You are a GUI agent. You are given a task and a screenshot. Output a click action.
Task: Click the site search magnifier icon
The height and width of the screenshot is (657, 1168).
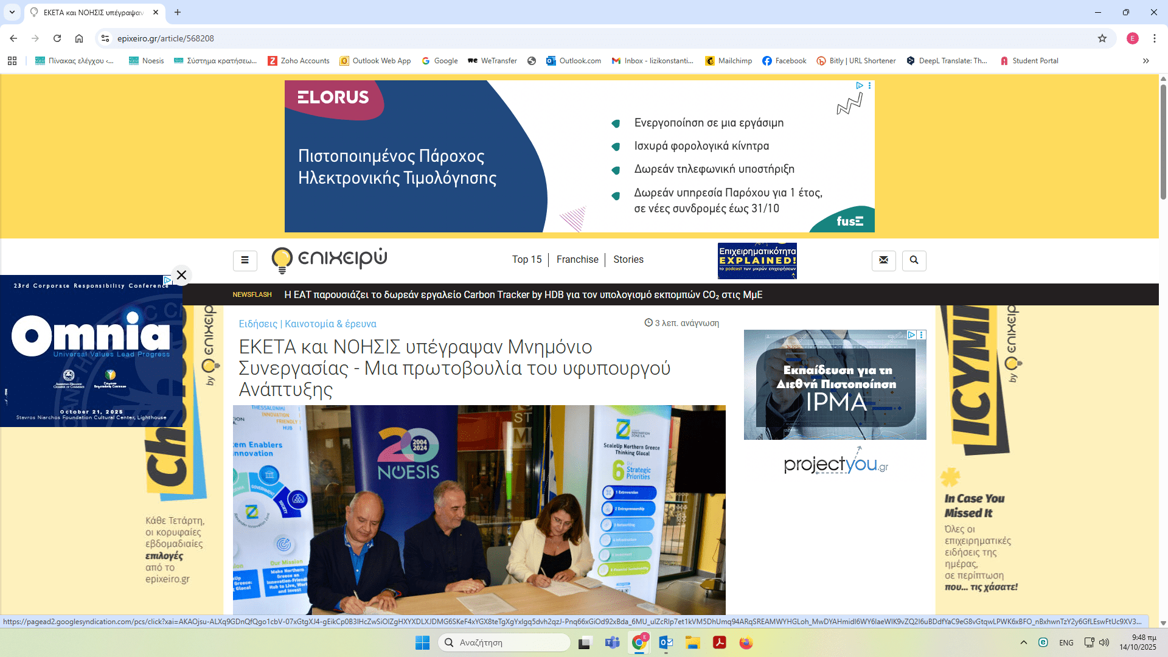(914, 260)
